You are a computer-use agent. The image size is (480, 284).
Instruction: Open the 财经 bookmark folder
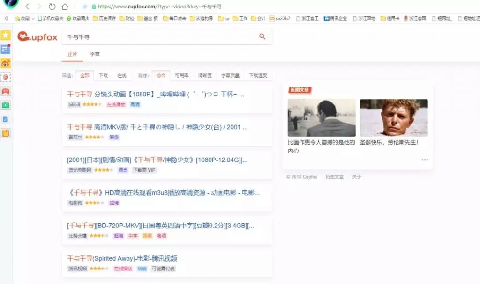coord(127,18)
